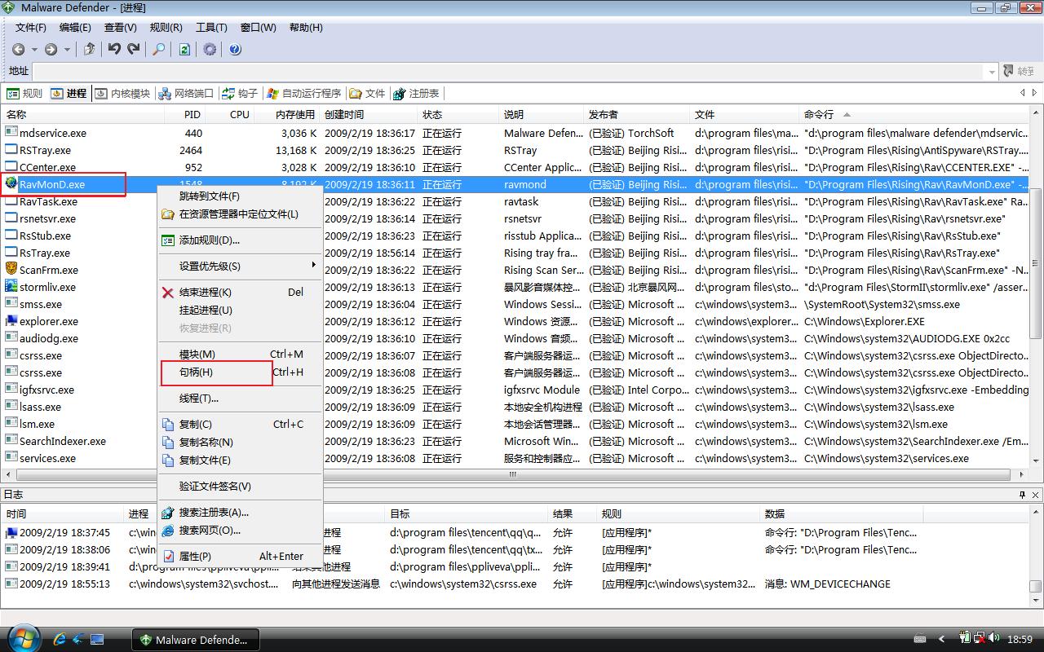Select 结束进程(K) in the context menu
This screenshot has height=652, width=1044.
(x=205, y=292)
